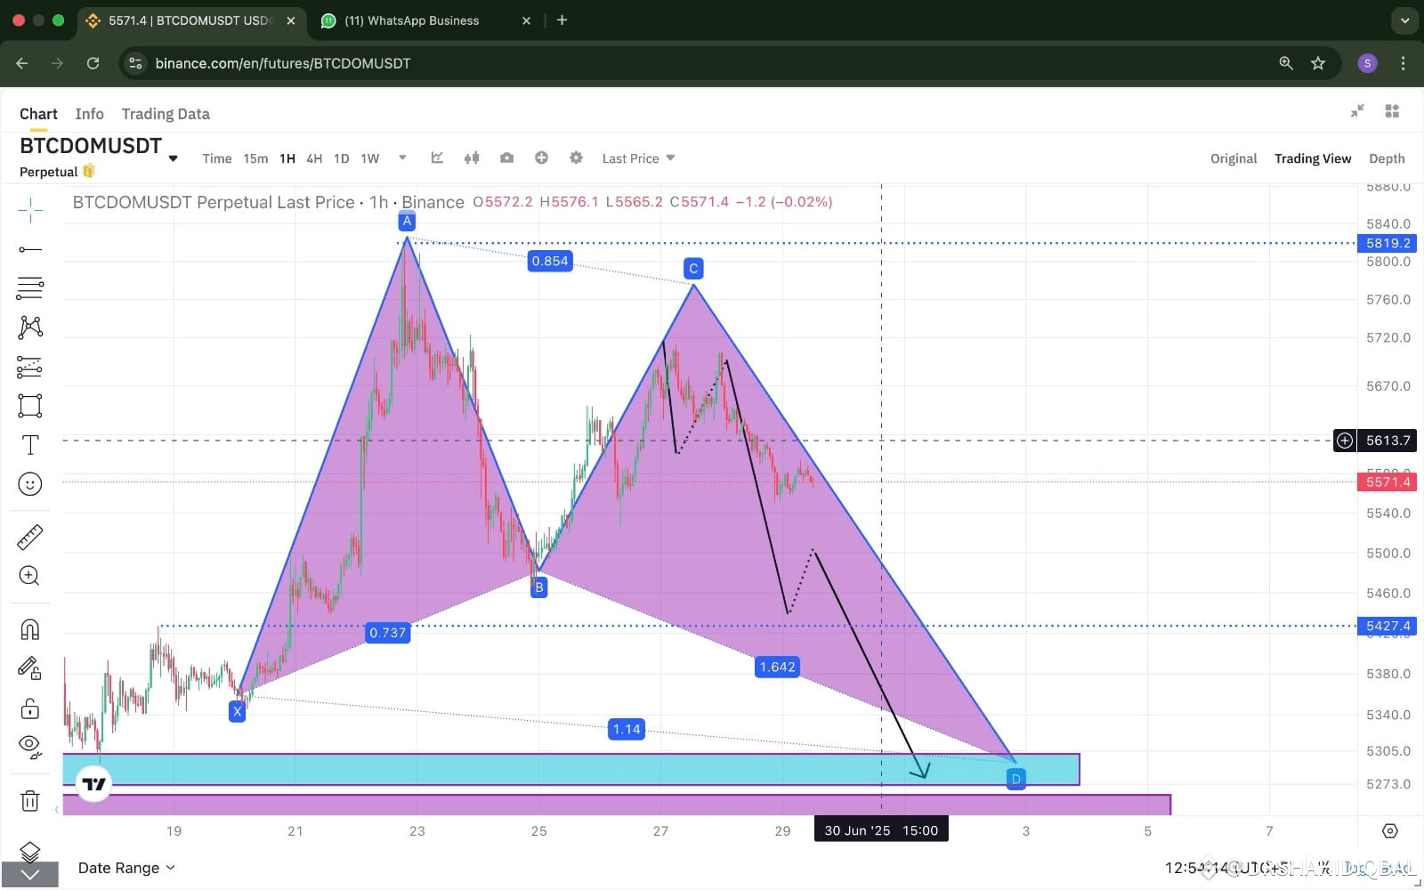Viewport: 1424px width, 890px height.
Task: Open the Chrome three-dot menu
Action: point(1403,63)
